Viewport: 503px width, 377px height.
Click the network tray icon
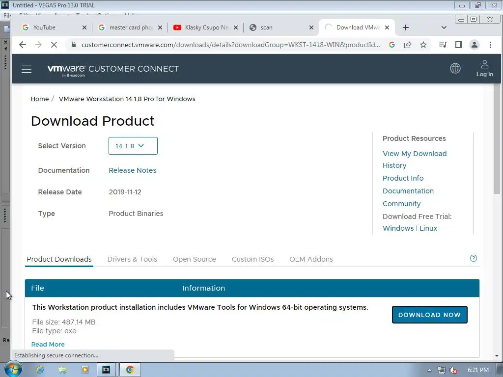point(442,370)
